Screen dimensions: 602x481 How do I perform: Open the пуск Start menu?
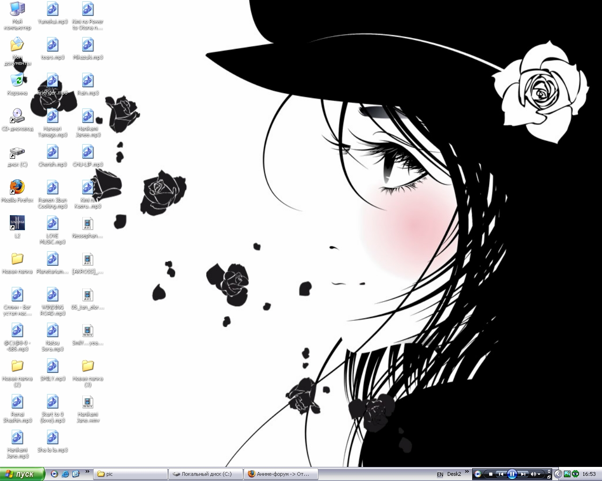(23, 474)
